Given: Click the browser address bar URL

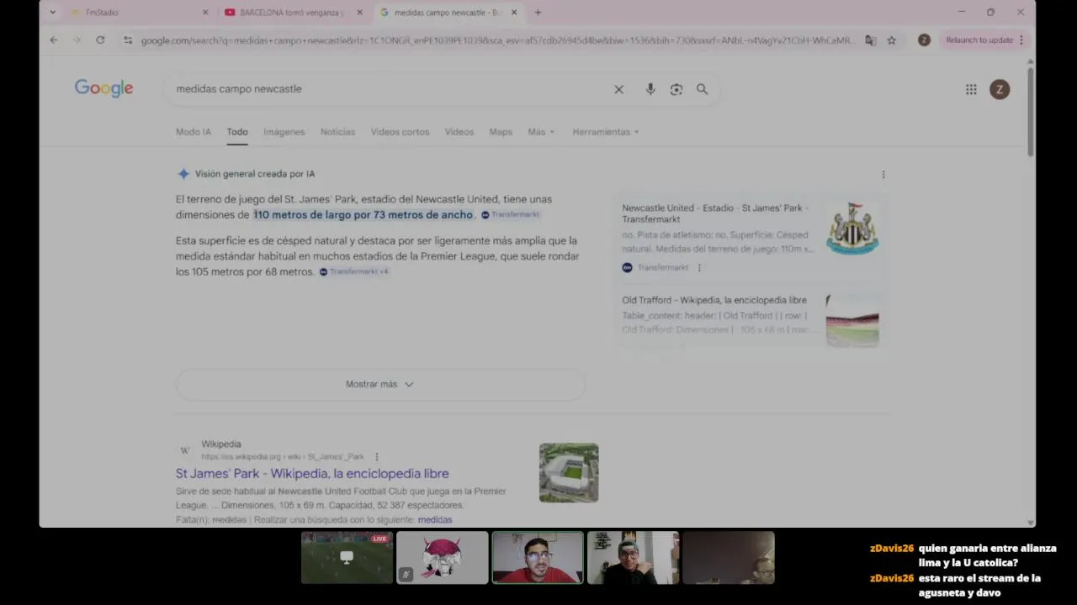Looking at the screenshot, I should [496, 39].
